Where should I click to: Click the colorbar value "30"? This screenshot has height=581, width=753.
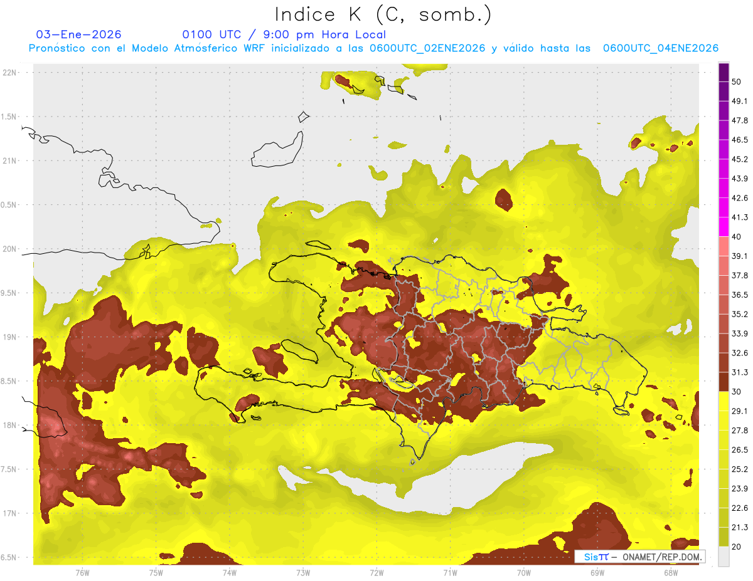(737, 392)
